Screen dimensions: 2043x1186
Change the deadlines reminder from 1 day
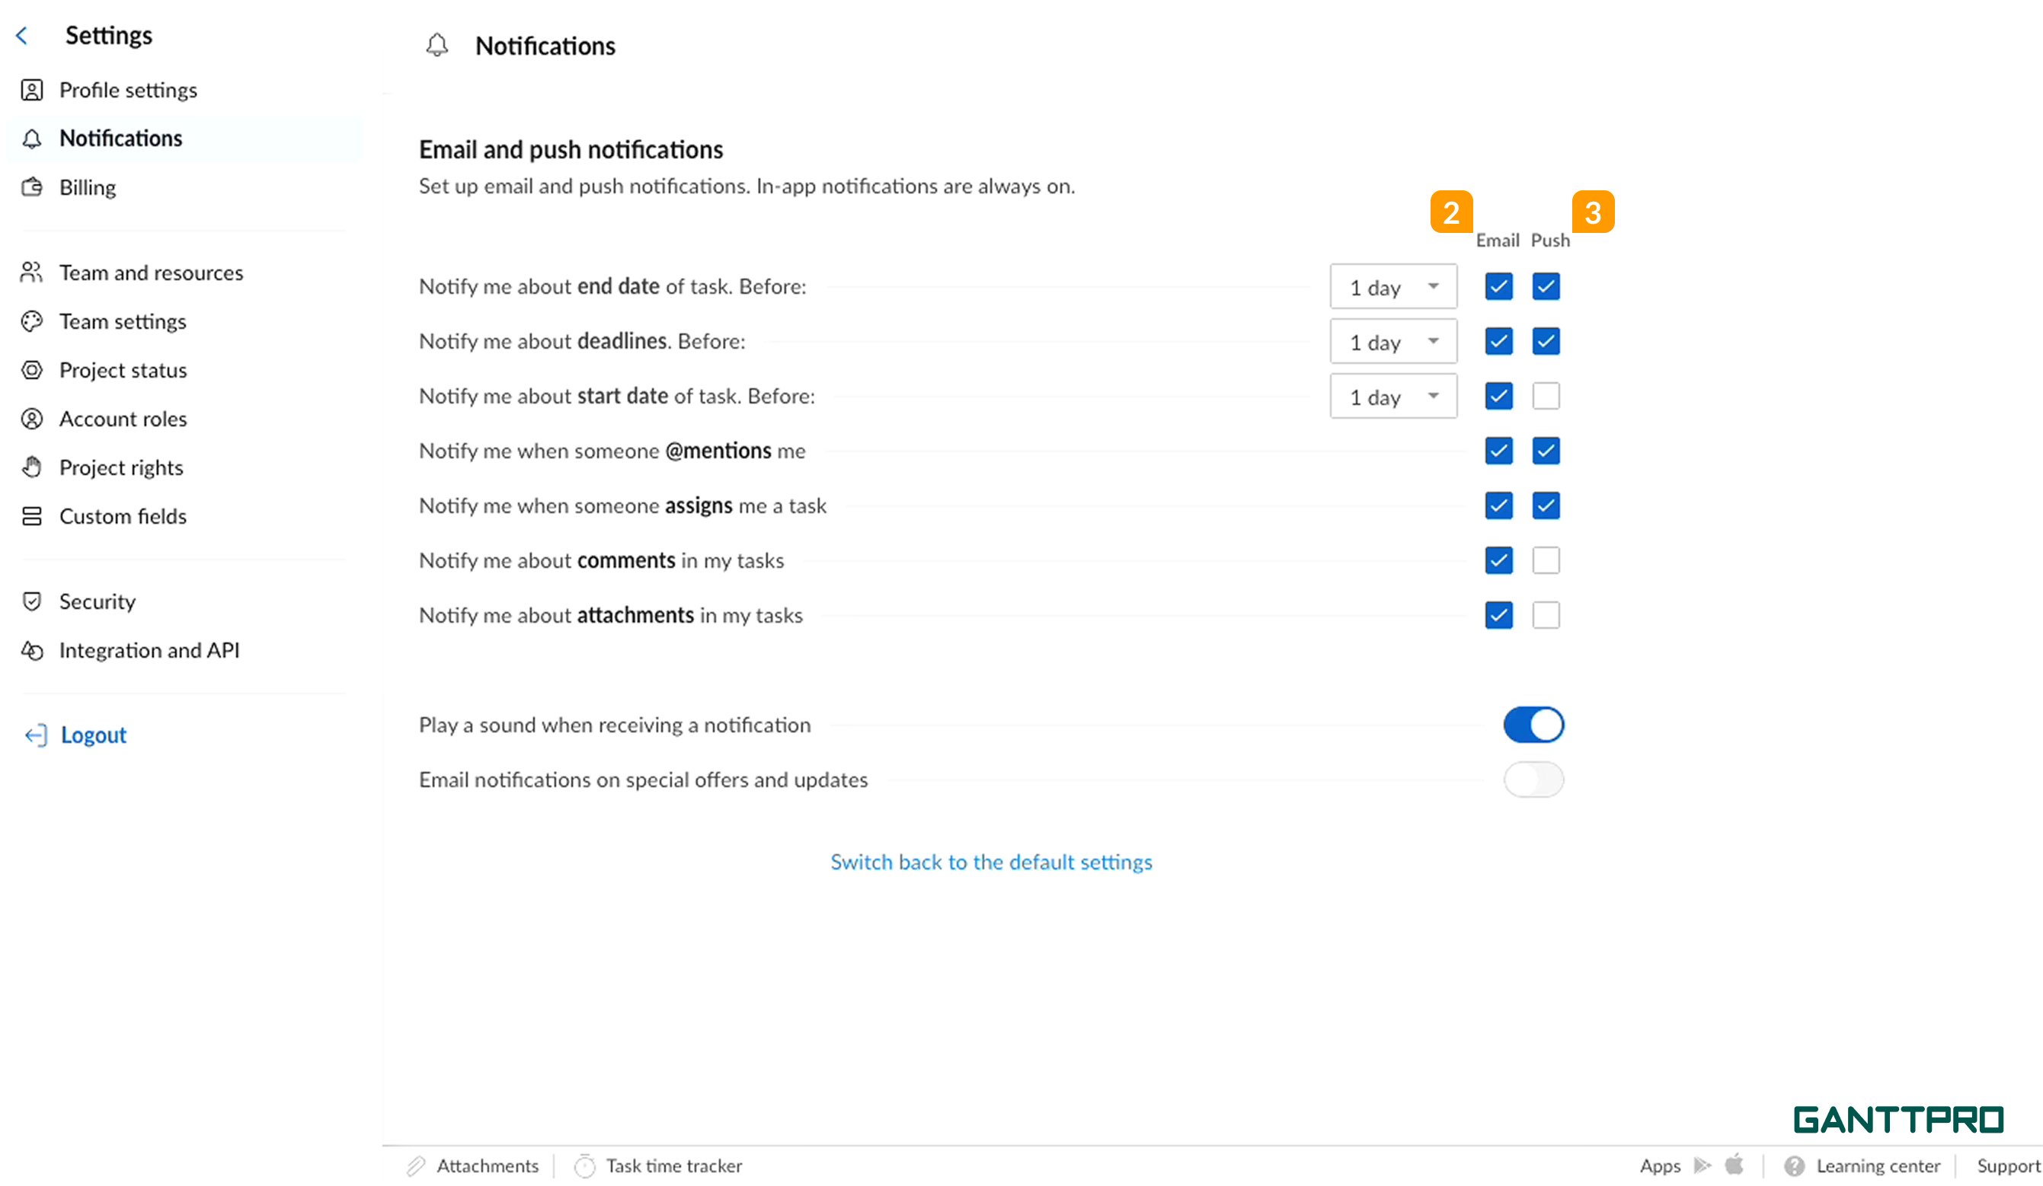point(1392,341)
